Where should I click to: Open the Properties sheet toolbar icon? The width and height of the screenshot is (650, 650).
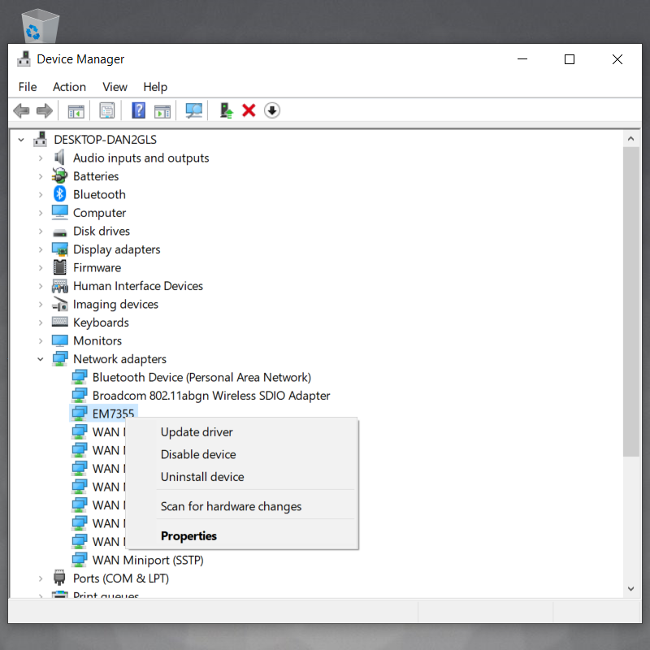[x=107, y=110]
